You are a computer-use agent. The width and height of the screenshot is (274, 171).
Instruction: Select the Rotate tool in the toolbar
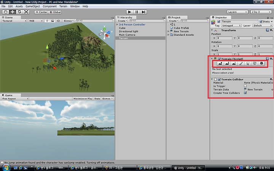tap(19, 12)
